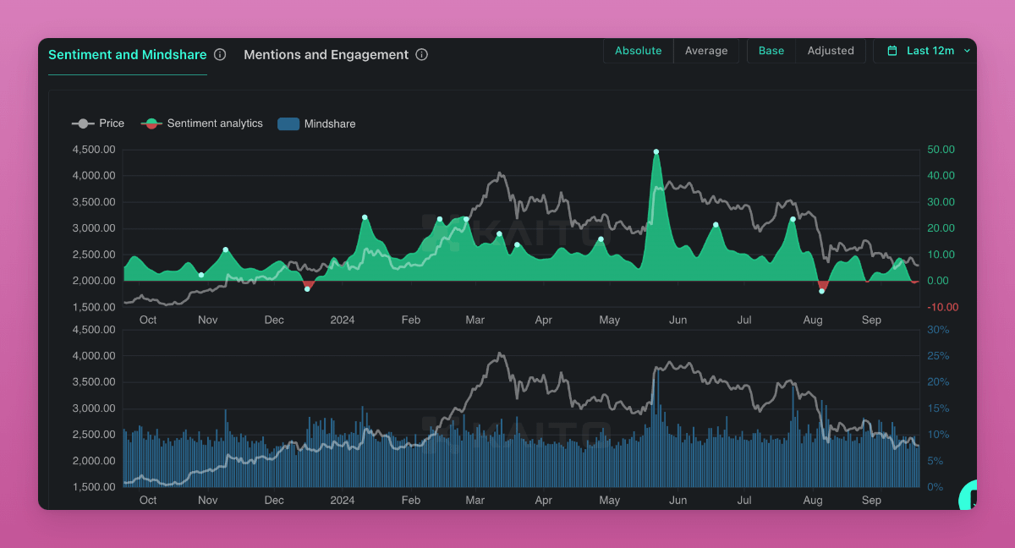Open the Sentiment and Mindshare tab

127,55
